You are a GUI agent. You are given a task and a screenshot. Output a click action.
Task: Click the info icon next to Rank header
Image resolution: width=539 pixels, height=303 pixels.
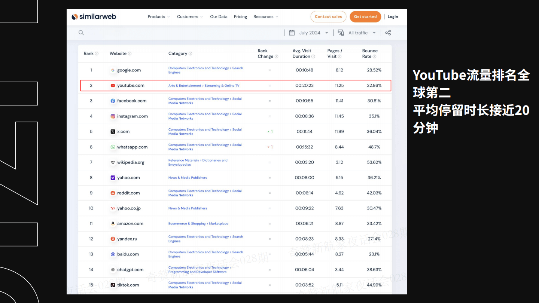click(97, 53)
